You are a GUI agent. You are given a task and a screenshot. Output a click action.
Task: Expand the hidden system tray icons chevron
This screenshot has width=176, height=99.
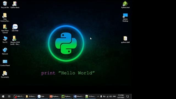point(98,97)
